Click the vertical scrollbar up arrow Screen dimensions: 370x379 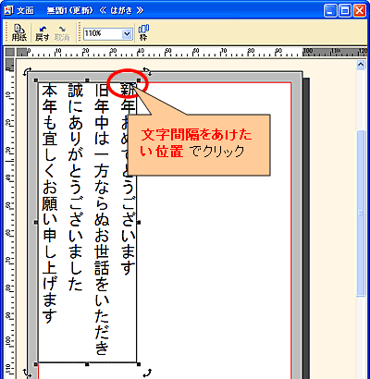(x=361, y=65)
